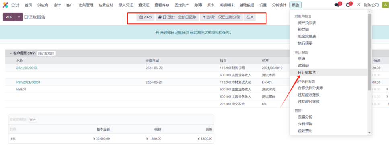Click the debug tools wrench icon

358,5
